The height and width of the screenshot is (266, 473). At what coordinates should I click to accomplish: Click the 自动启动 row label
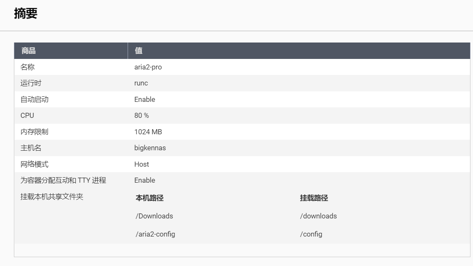[x=35, y=99]
